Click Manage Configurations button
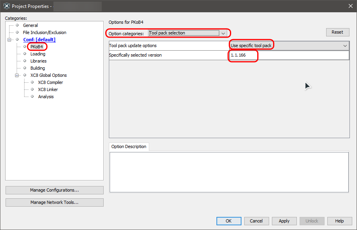The image size is (357, 230). [54, 190]
